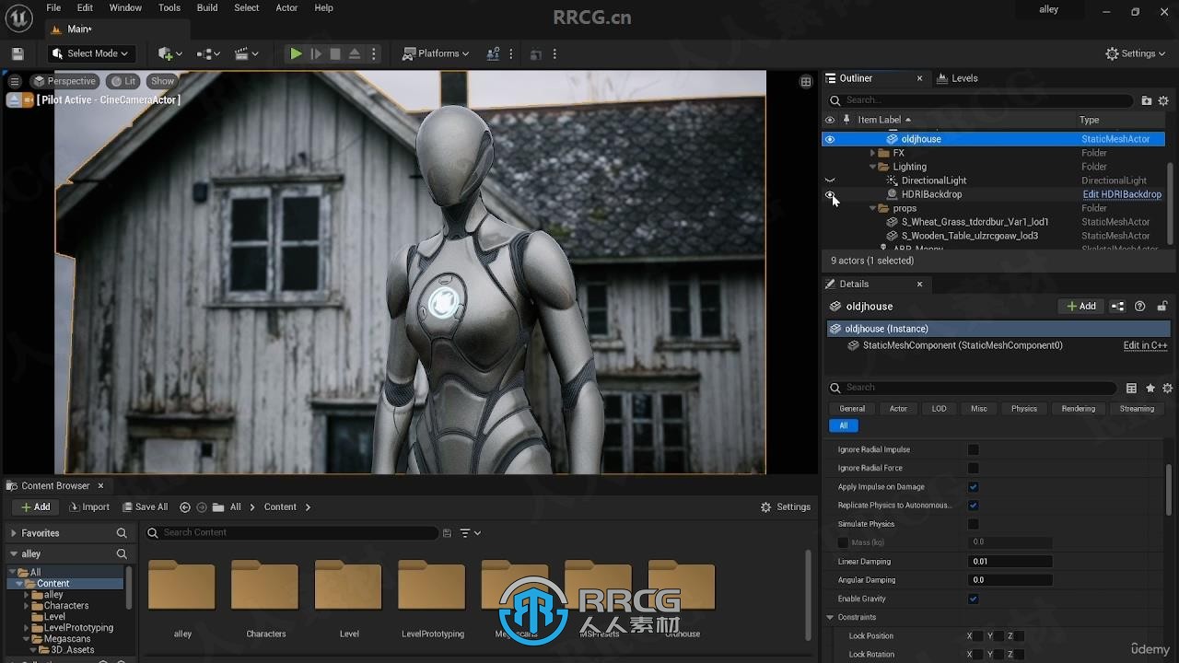Open Outliner settings gear
The height and width of the screenshot is (663, 1179).
click(1163, 100)
